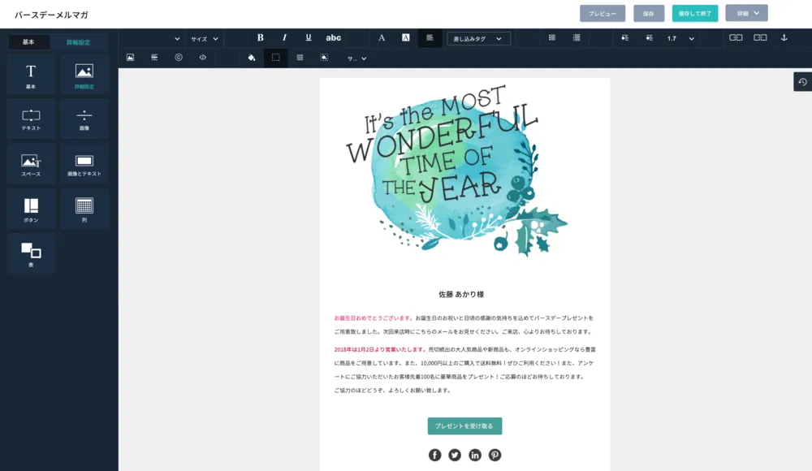Click the プレビュー preview button
The image size is (812, 471).
[x=602, y=14]
